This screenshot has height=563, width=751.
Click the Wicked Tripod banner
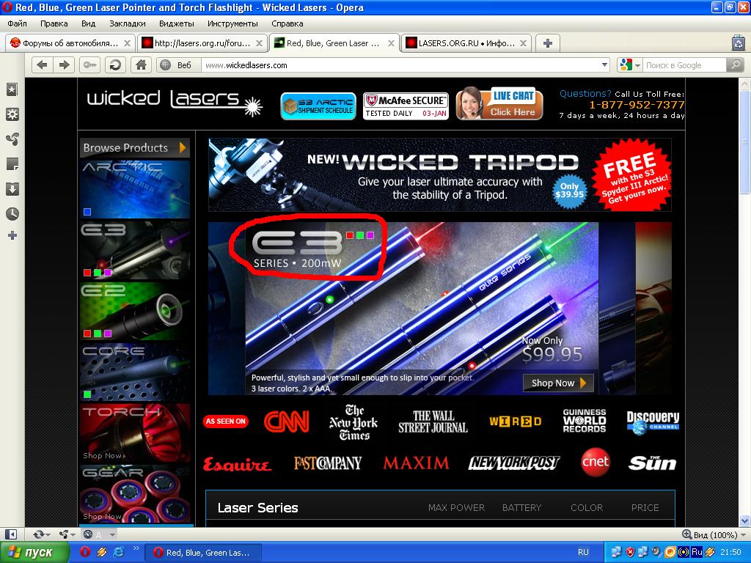pyautogui.click(x=440, y=174)
